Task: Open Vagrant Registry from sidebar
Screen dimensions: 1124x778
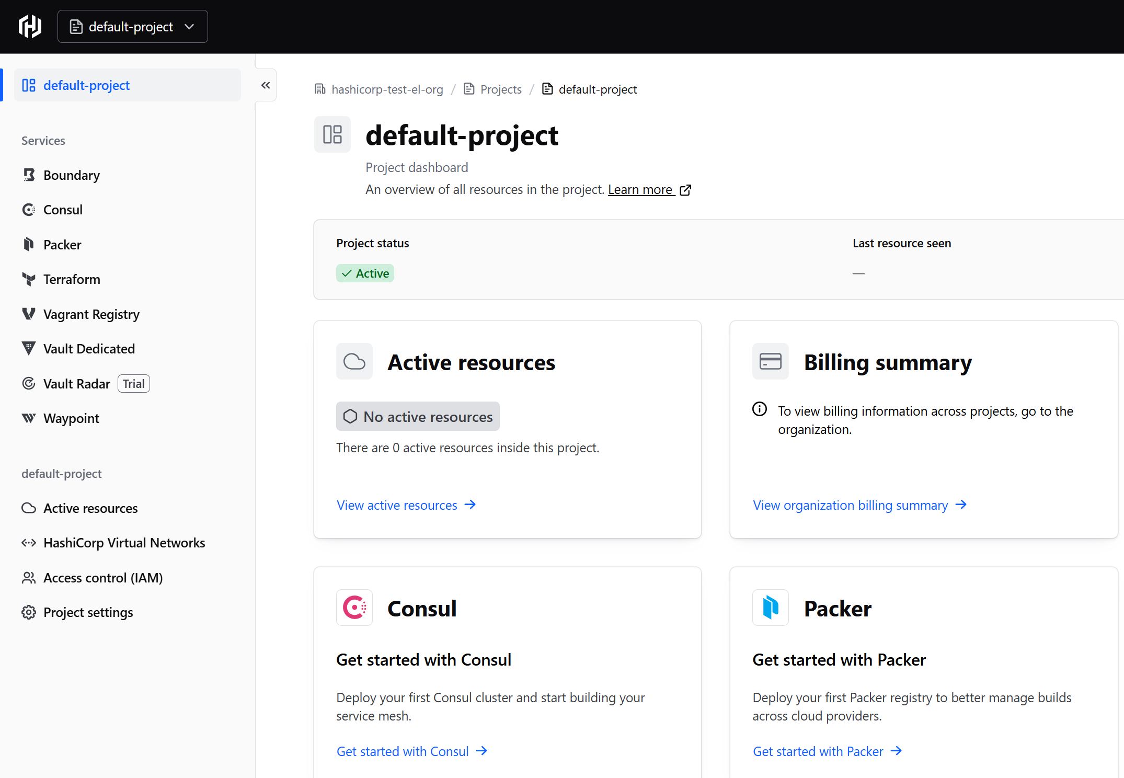Action: tap(91, 314)
